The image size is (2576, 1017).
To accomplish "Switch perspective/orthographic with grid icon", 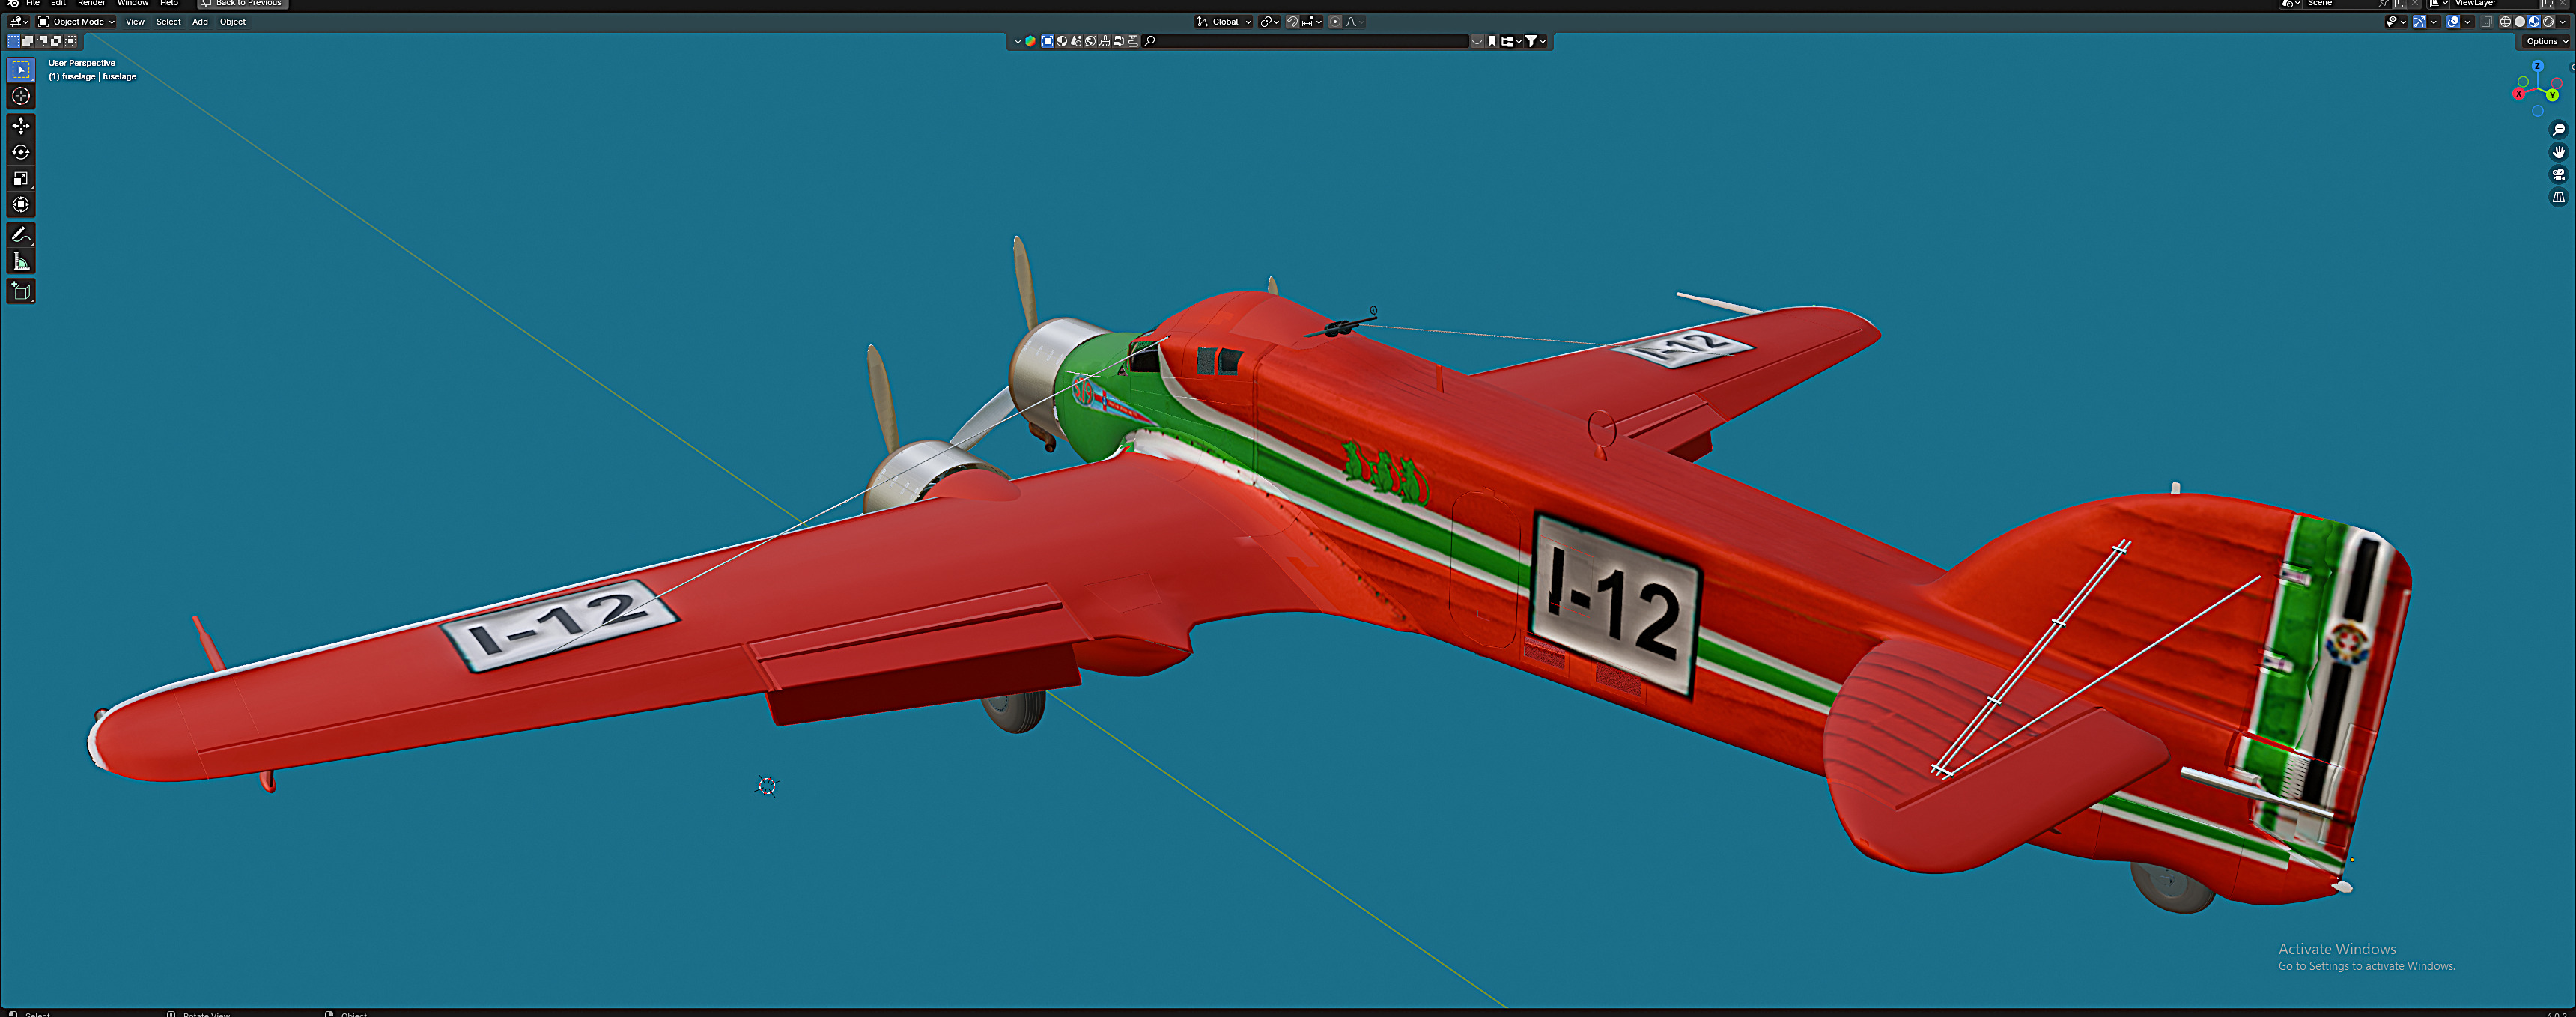I will (2559, 198).
